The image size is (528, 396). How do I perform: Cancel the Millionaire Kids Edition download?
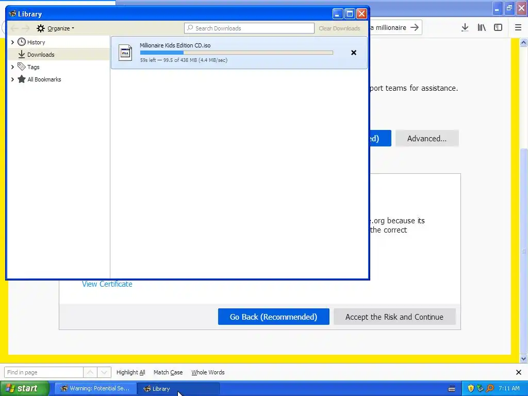click(354, 53)
